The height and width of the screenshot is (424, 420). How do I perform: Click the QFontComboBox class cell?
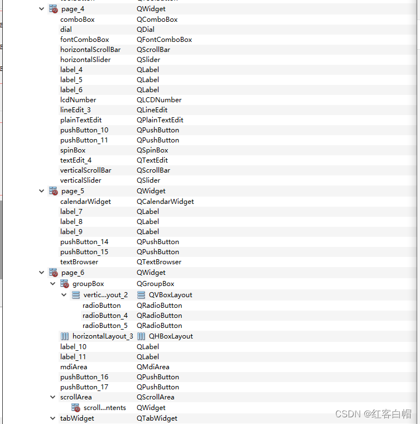(x=164, y=40)
